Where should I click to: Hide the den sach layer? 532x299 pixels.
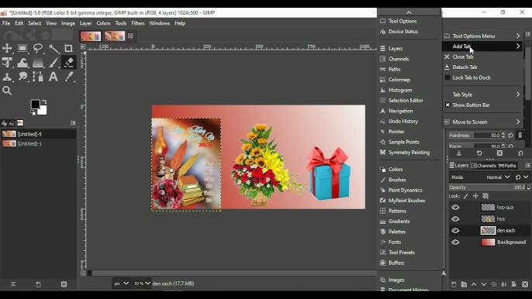(455, 231)
